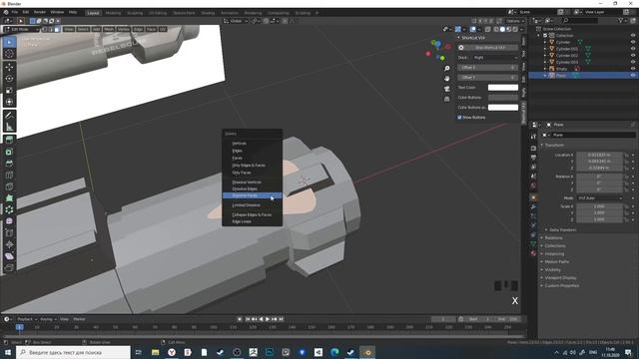Hide Cylinder.002 in outliner
639x359 pixels.
[633, 56]
